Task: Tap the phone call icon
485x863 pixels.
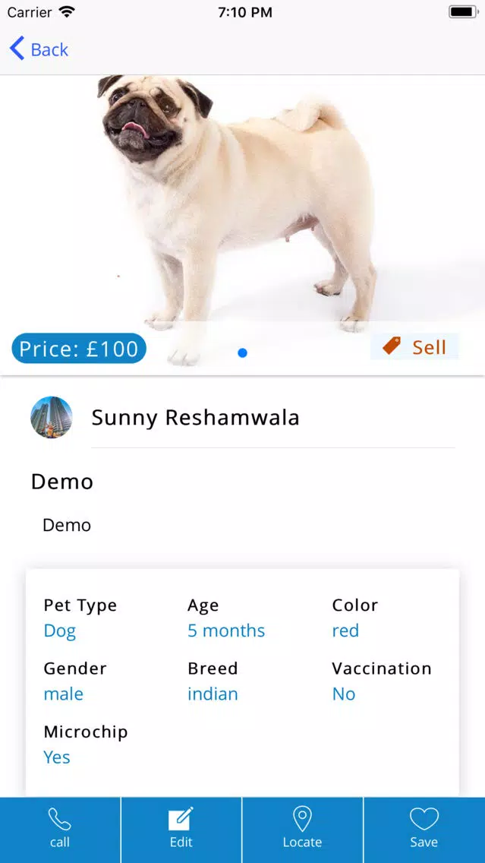Action: coord(59,819)
